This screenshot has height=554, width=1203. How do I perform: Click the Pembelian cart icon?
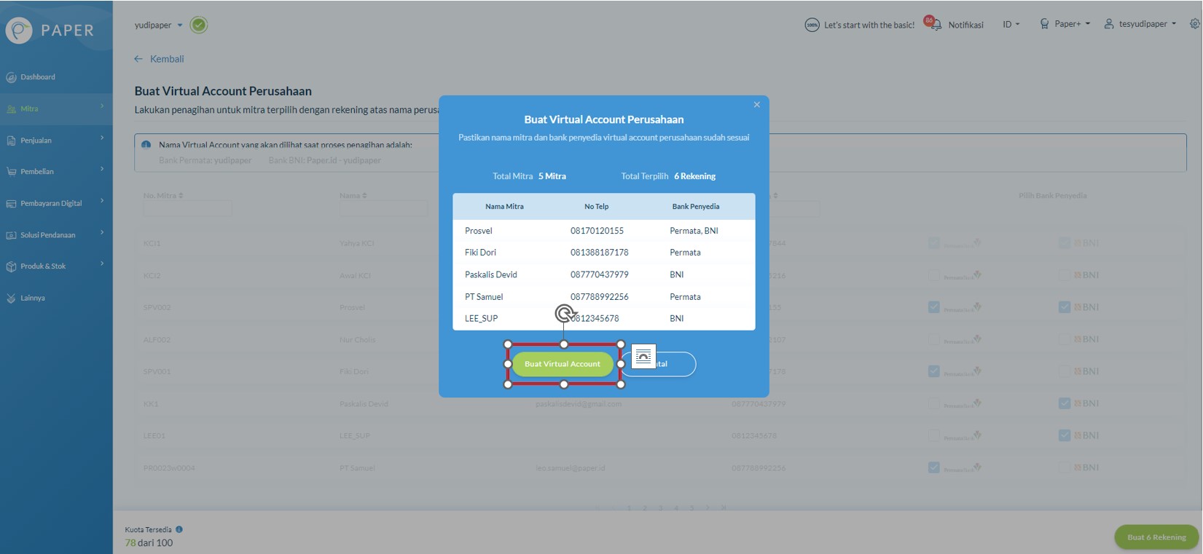tap(11, 172)
